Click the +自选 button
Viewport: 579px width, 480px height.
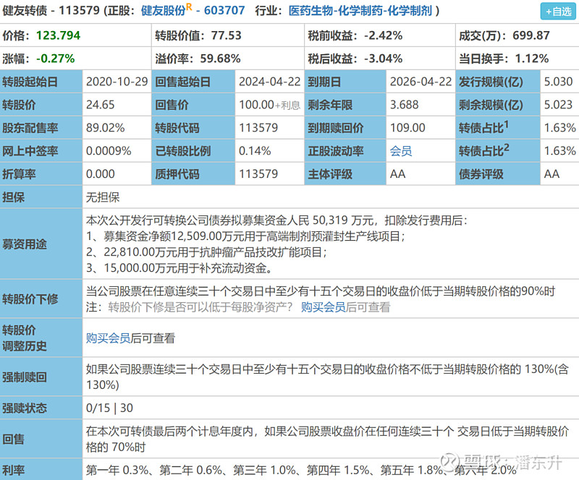click(558, 11)
